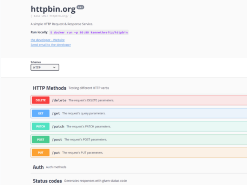This screenshot has height=185, width=247.
Task: Click 'The request's PUT parameters.' text
Action: click(83, 152)
